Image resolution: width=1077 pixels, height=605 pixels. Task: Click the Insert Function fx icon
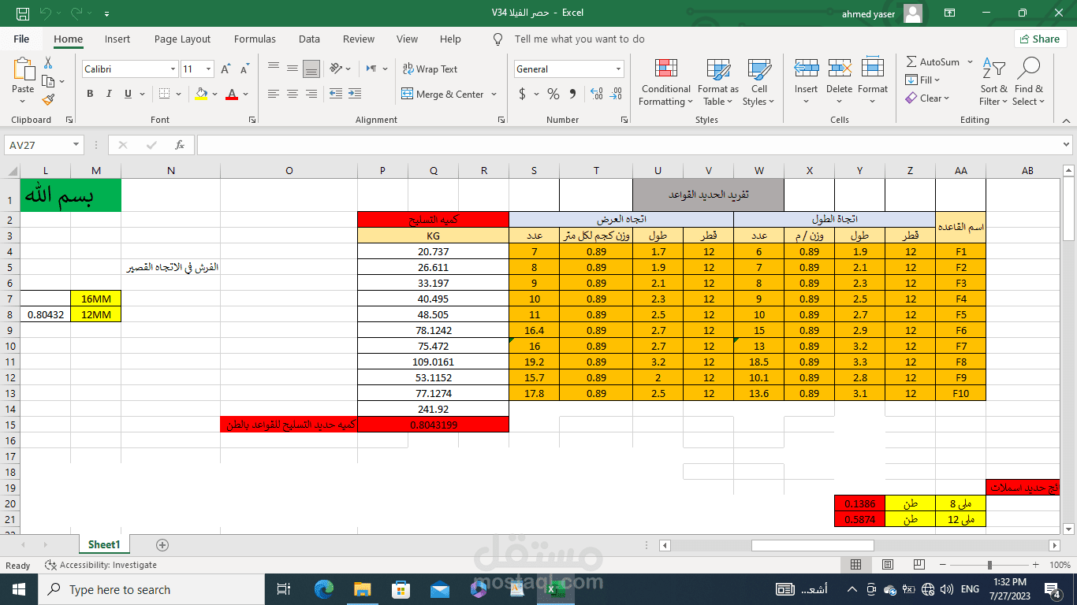pos(180,145)
